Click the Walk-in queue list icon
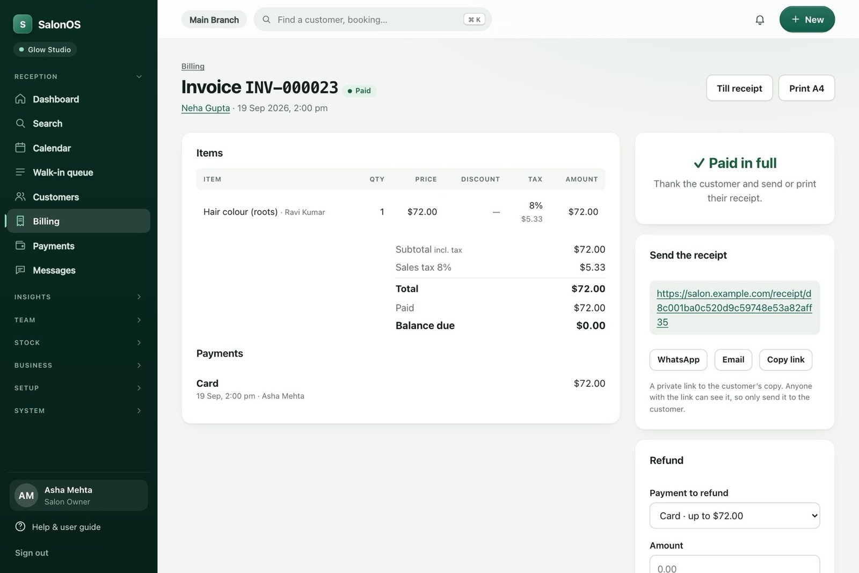 pyautogui.click(x=20, y=172)
